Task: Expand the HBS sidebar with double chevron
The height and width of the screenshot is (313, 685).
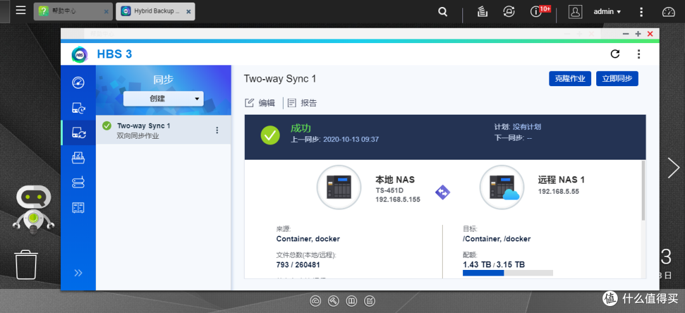Action: 78,273
